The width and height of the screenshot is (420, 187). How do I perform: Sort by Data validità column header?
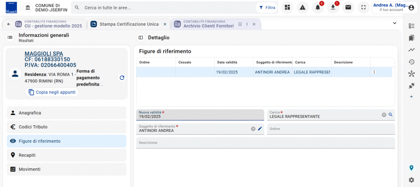click(234, 62)
